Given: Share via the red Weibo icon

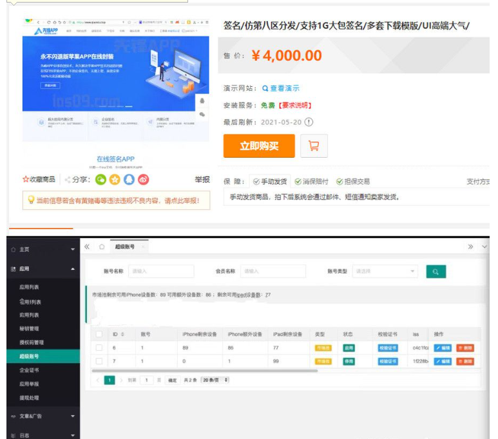Looking at the screenshot, I should click(143, 180).
